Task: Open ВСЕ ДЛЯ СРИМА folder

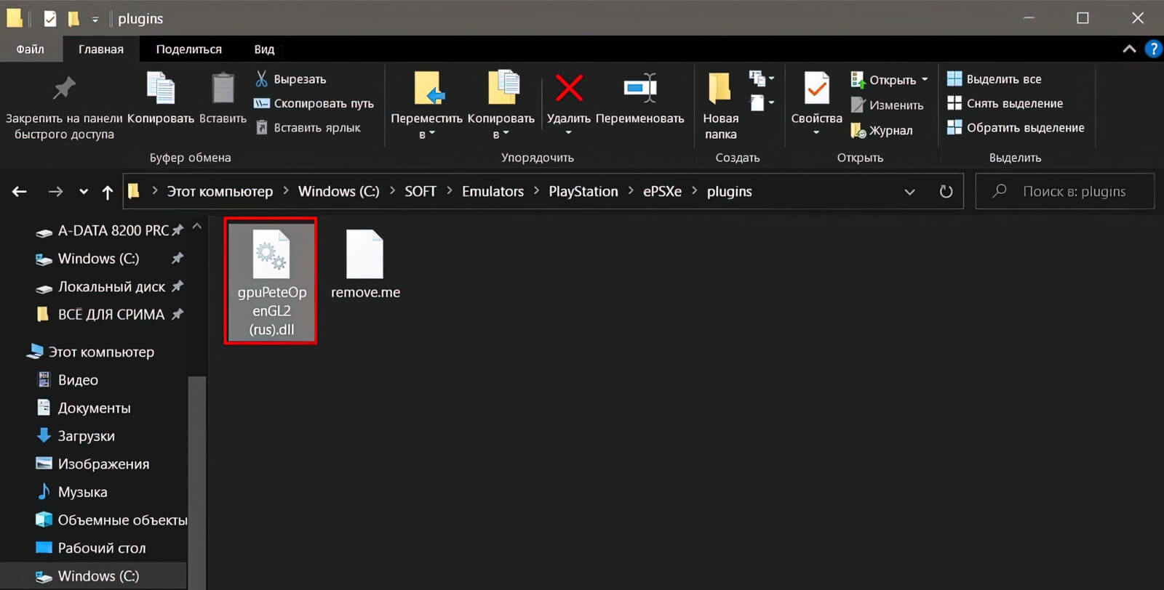Action: coord(109,315)
